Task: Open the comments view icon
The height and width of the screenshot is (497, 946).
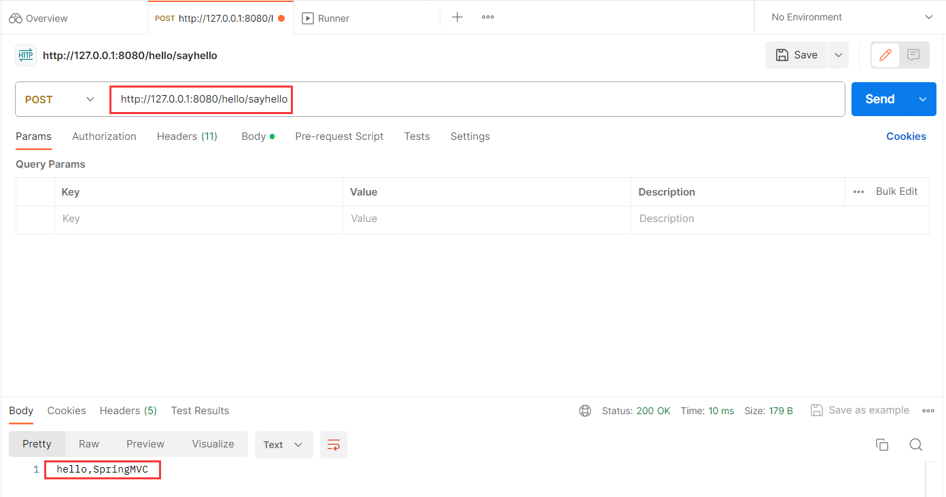Action: pos(913,55)
